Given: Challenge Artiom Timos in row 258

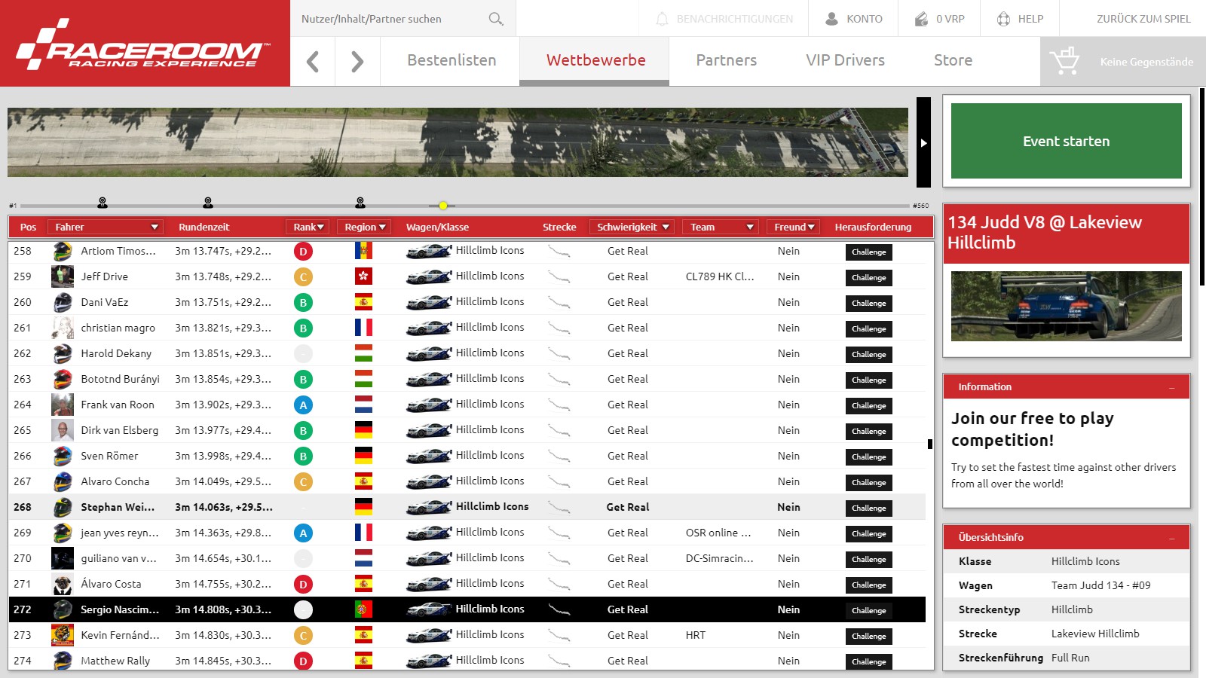Looking at the screenshot, I should pos(868,252).
